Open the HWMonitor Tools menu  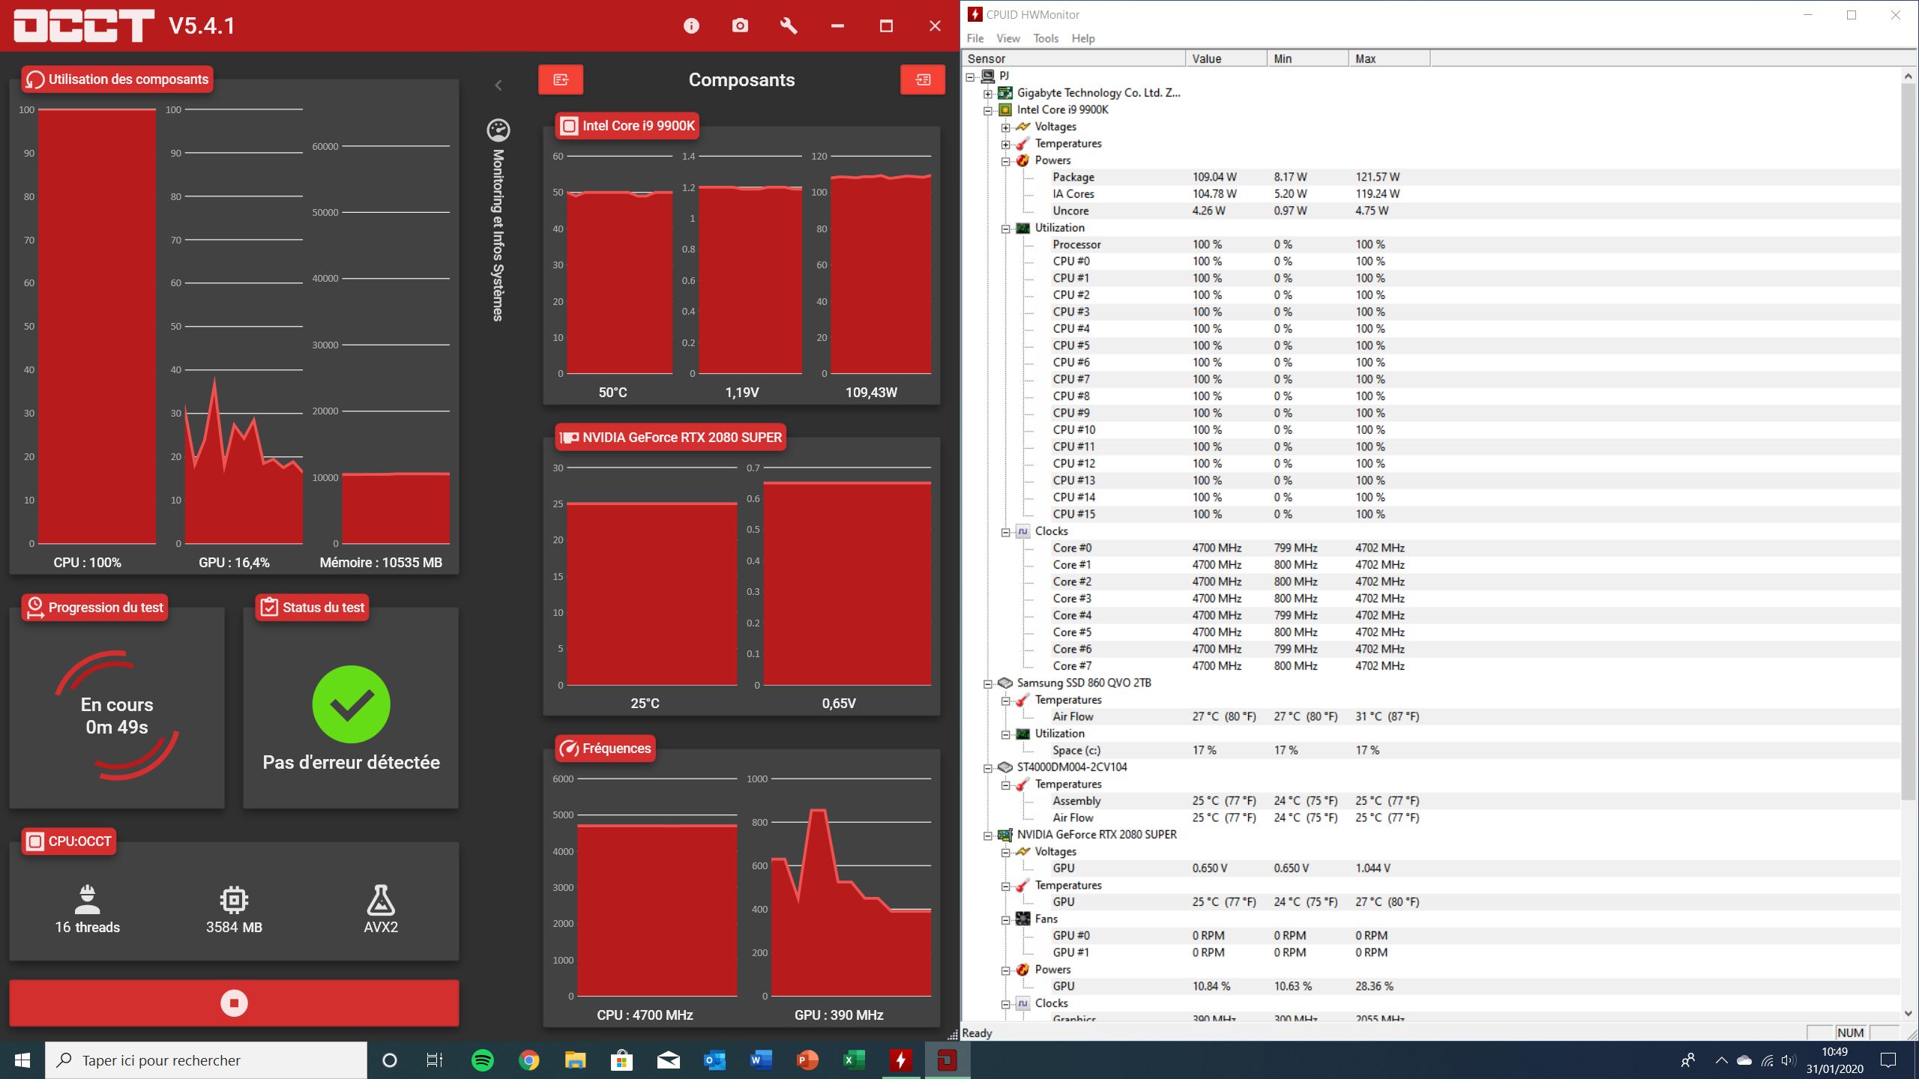[1045, 38]
